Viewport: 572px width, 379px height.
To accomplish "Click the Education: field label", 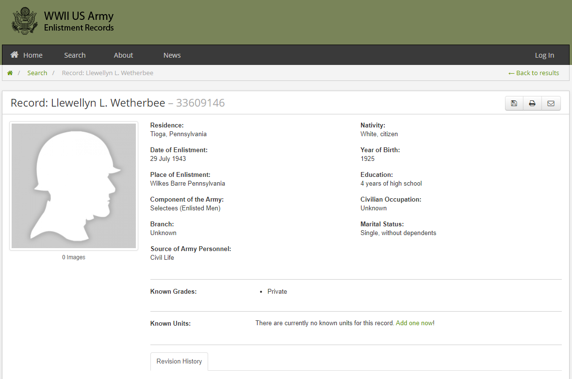I will click(x=376, y=175).
